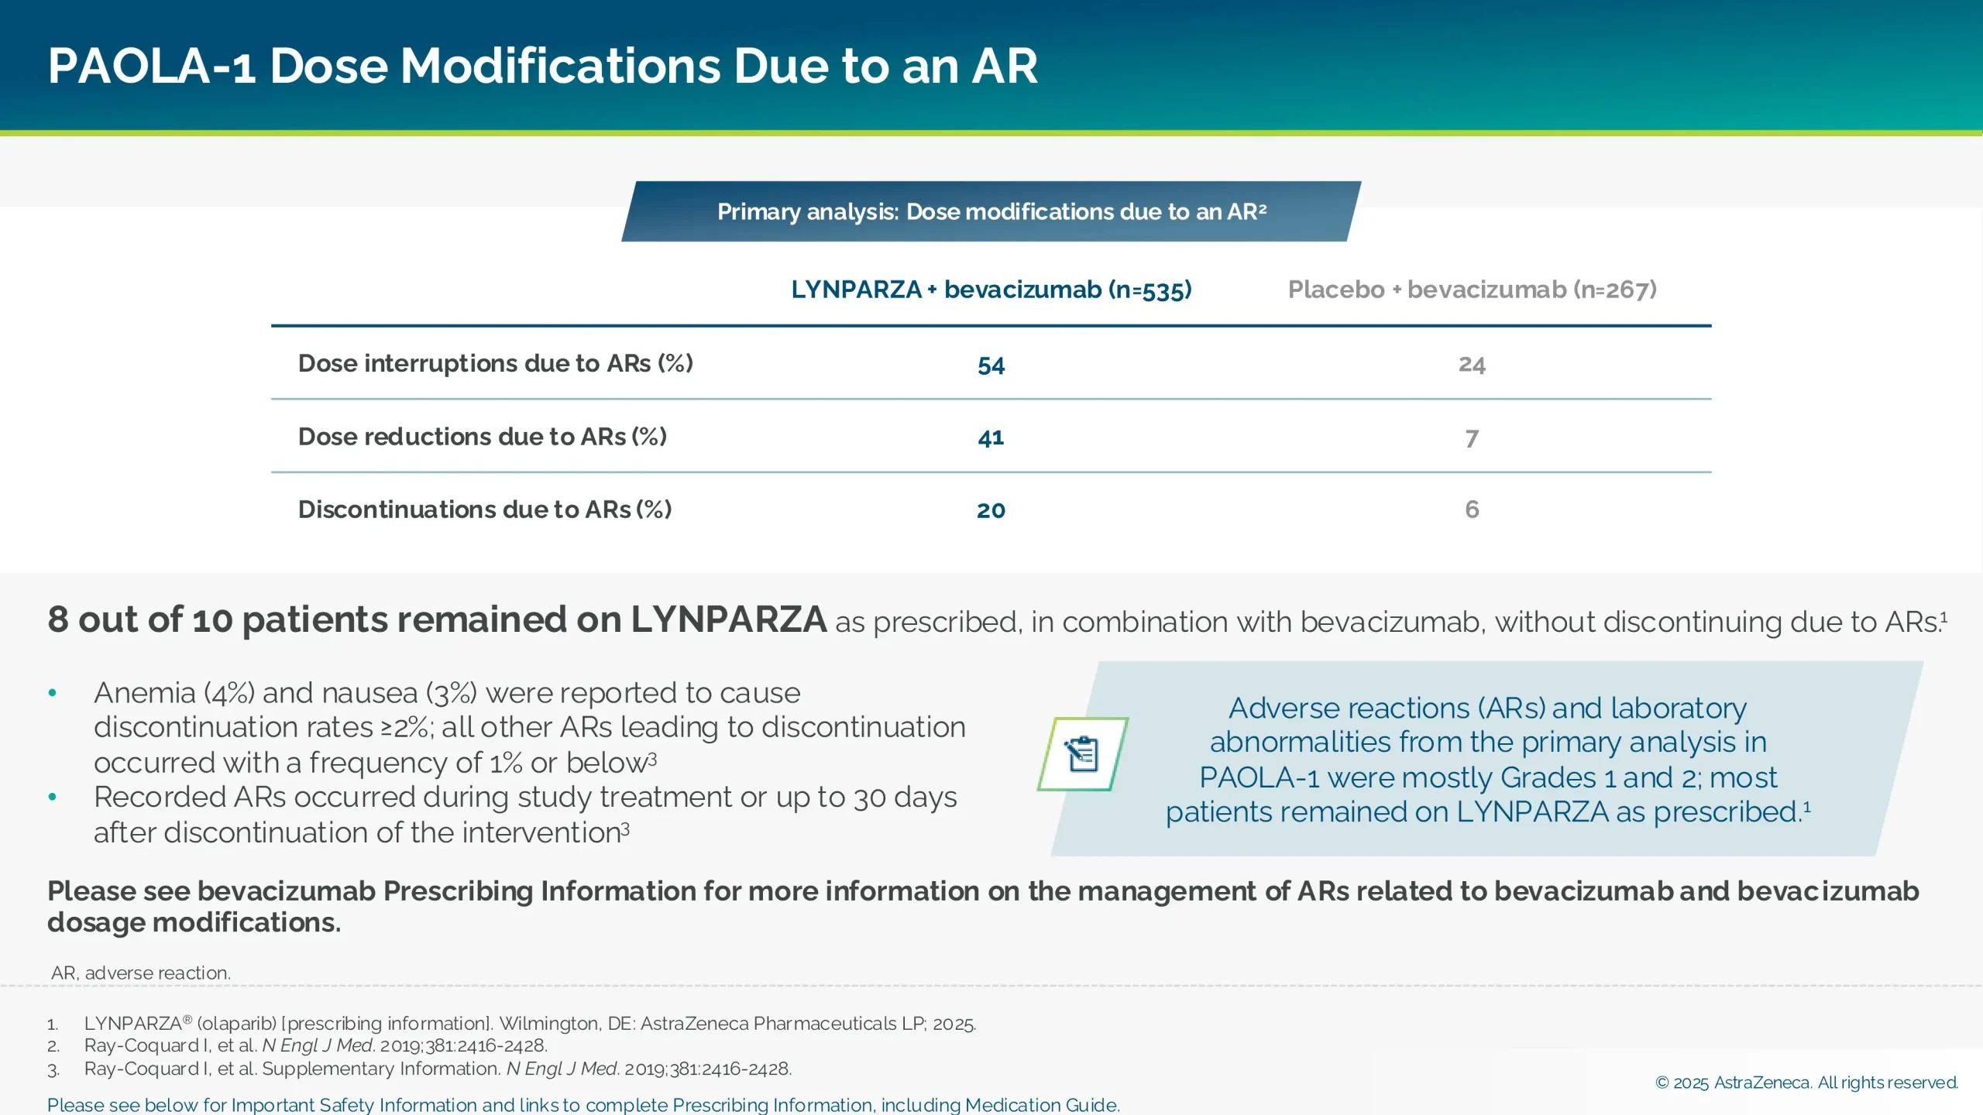The height and width of the screenshot is (1115, 1983).
Task: Select the 2025 AstraZeneca copyright notice
Action: coord(1806,1083)
